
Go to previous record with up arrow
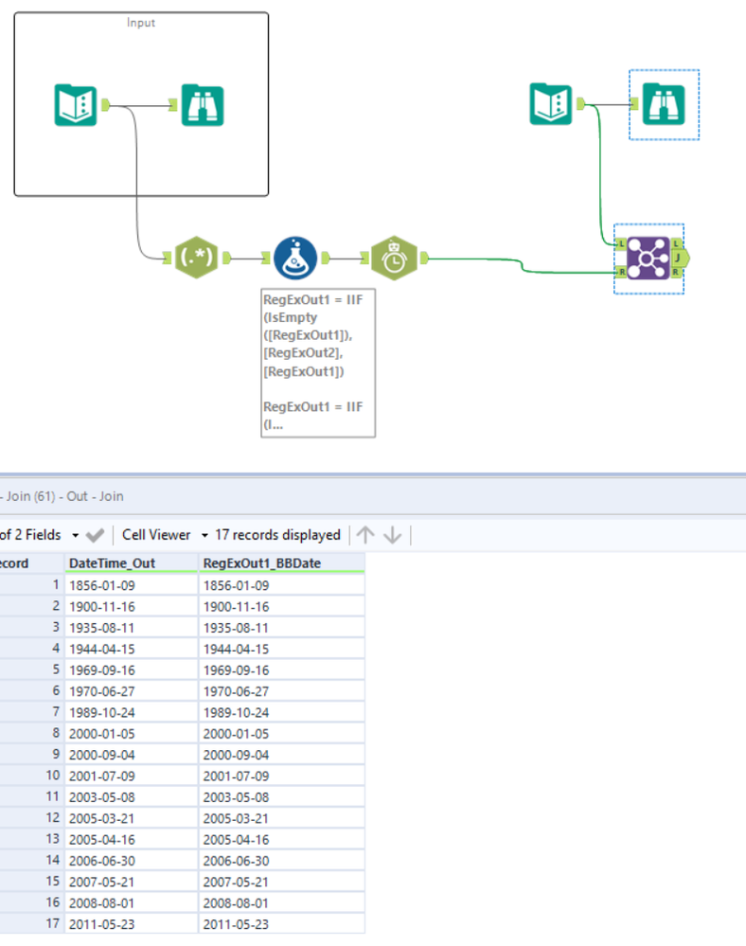click(x=365, y=534)
